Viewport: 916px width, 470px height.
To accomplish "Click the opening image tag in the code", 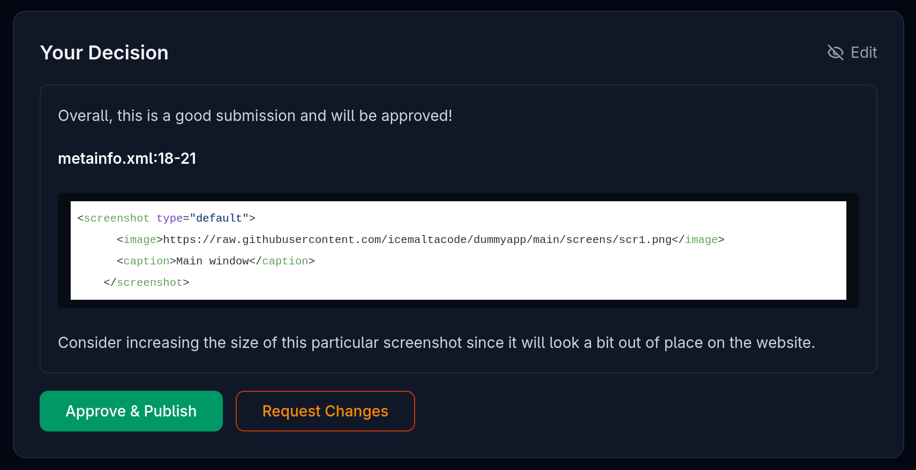I will pos(140,240).
